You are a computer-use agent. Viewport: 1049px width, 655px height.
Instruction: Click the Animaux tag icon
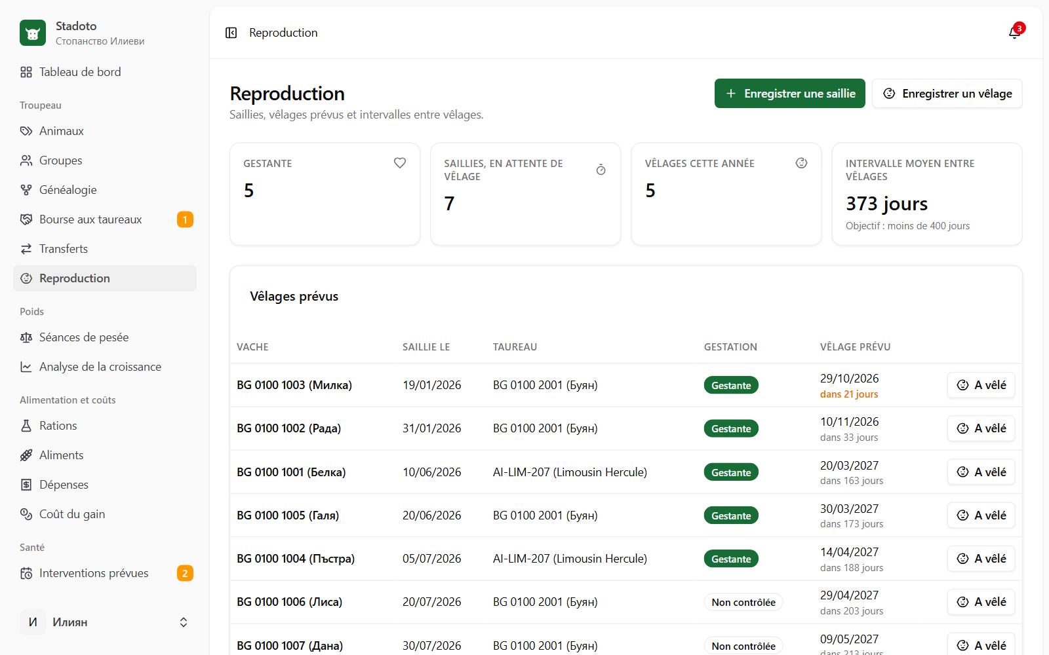click(26, 131)
